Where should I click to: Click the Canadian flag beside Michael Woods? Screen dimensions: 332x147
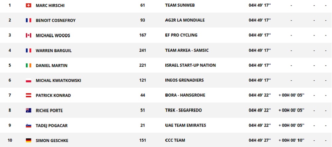pos(29,36)
